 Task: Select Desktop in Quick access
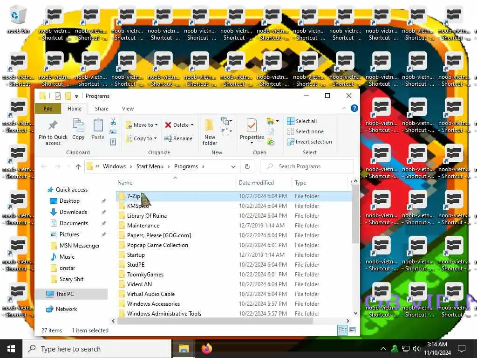[69, 201]
